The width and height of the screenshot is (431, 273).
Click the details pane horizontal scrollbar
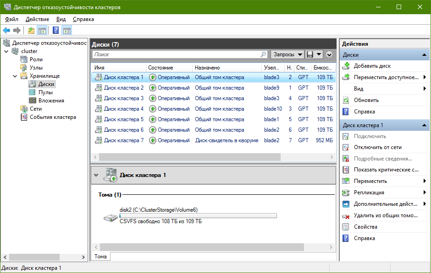click(202, 247)
